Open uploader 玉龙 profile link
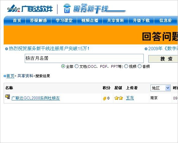178x143 pixels. [130, 98]
